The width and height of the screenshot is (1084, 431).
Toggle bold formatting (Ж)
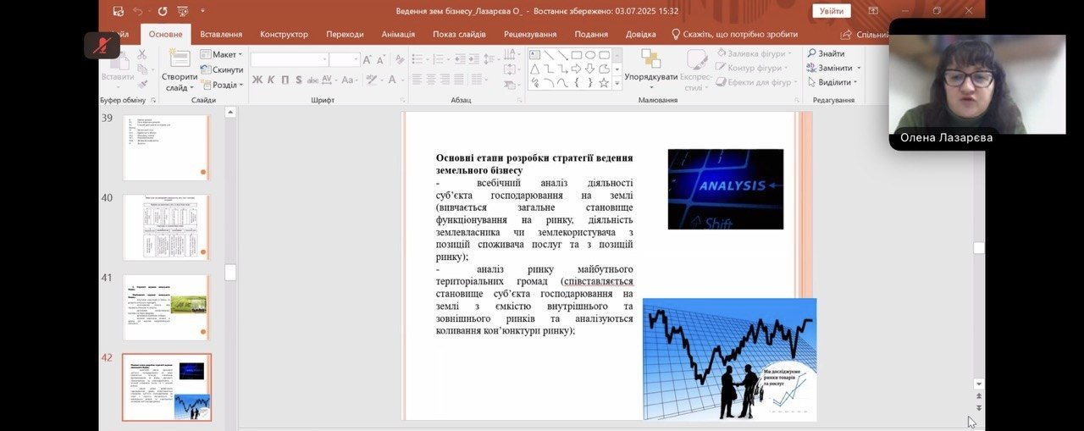(x=257, y=80)
